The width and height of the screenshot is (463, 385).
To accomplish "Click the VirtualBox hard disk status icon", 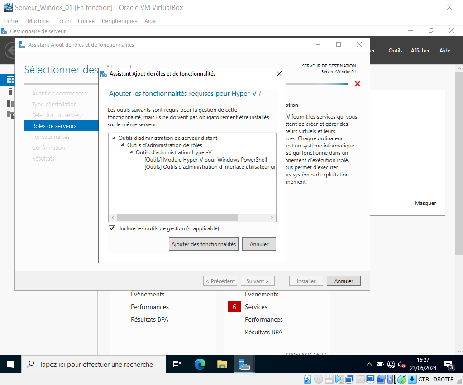I will [x=307, y=379].
